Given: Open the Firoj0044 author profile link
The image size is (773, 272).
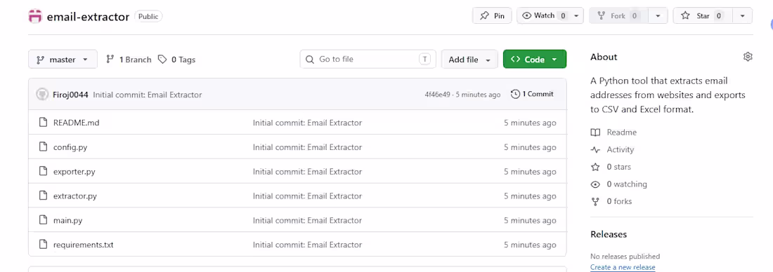Looking at the screenshot, I should click(70, 95).
